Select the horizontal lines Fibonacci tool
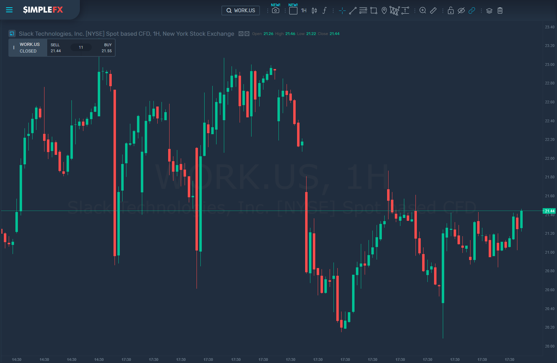The width and height of the screenshot is (557, 363). [363, 11]
